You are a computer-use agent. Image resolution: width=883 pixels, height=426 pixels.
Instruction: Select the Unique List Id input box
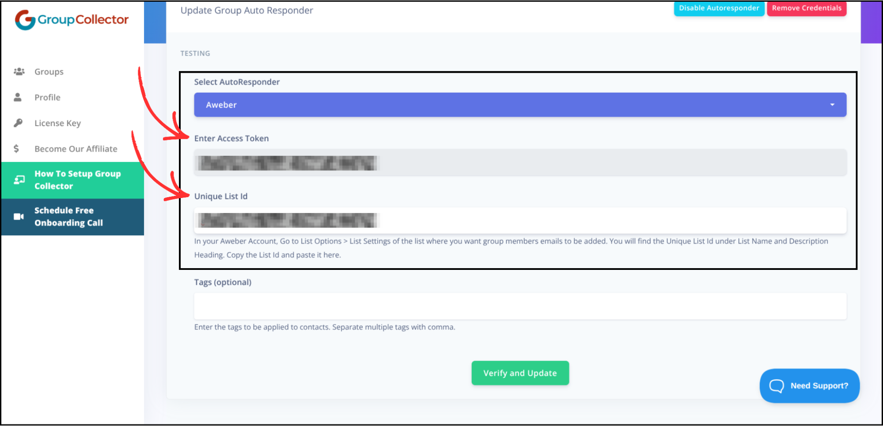tap(520, 220)
